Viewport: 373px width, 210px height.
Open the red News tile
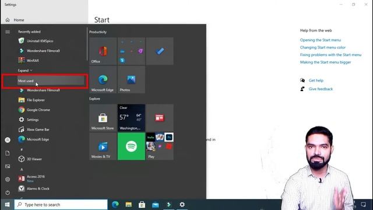click(x=160, y=118)
